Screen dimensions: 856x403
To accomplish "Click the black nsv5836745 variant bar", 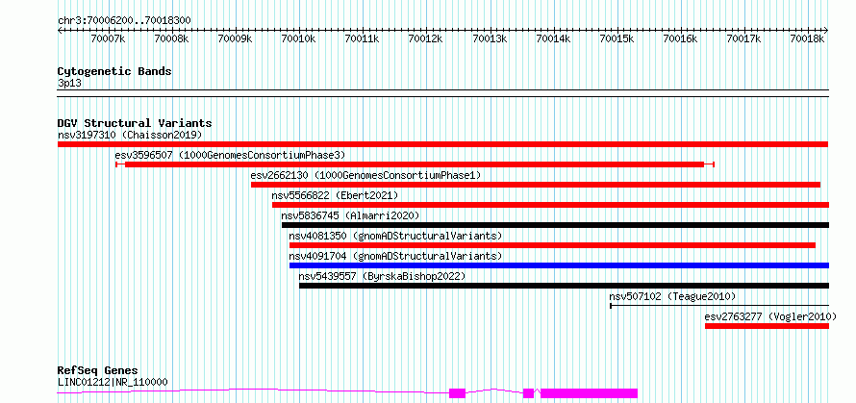I will (555, 225).
